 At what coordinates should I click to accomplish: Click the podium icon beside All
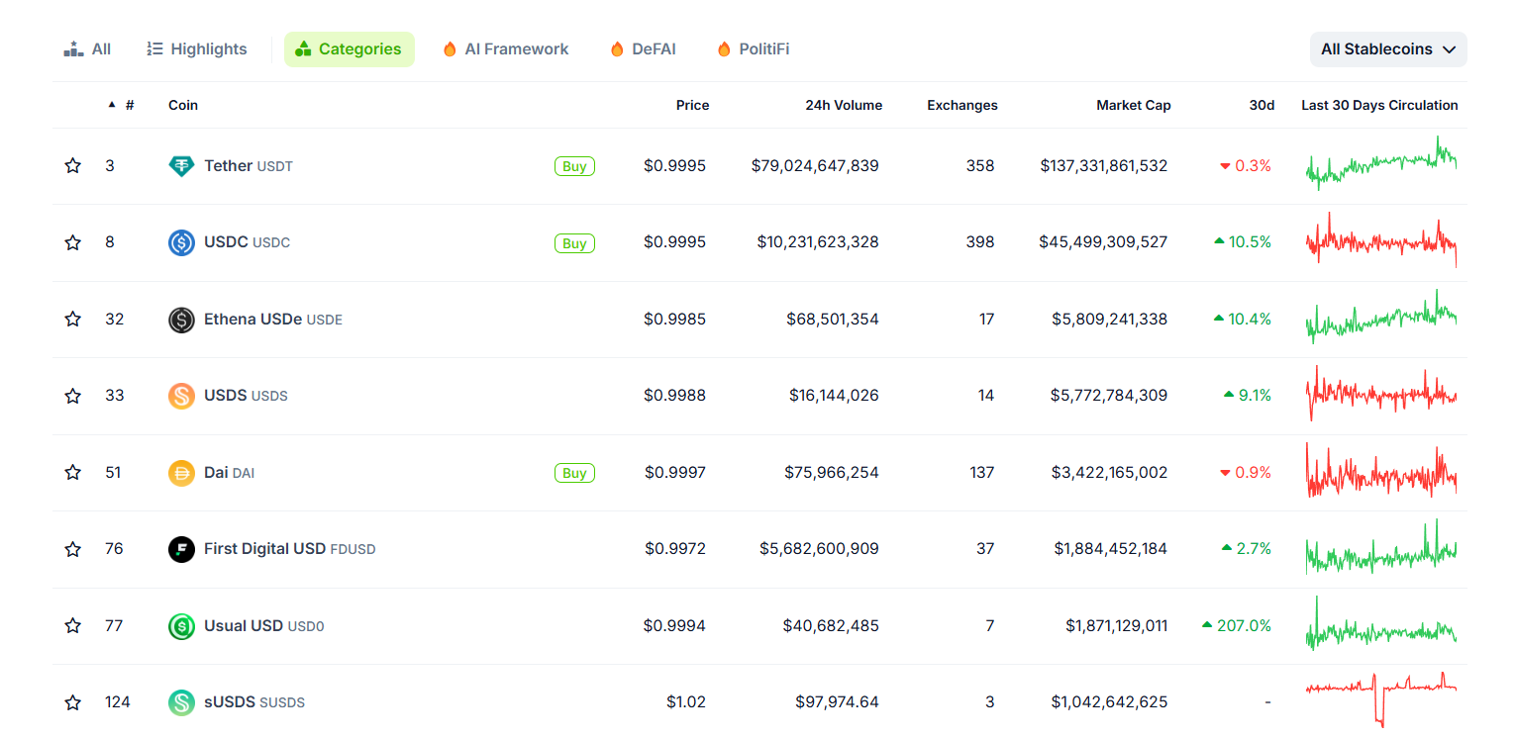(x=73, y=48)
